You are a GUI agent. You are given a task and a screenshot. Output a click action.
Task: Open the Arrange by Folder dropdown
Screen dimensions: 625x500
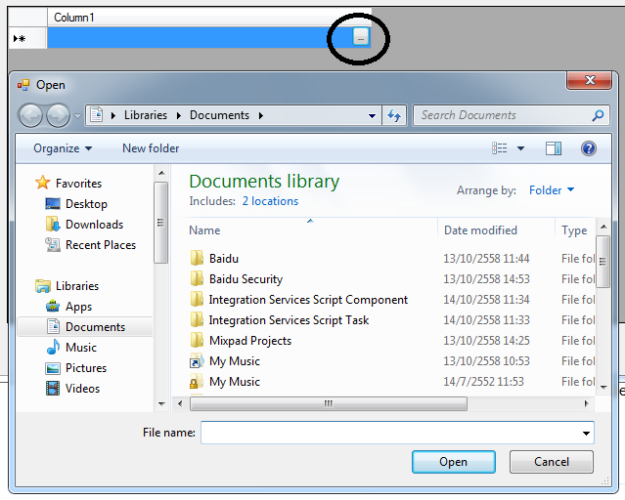click(x=552, y=190)
